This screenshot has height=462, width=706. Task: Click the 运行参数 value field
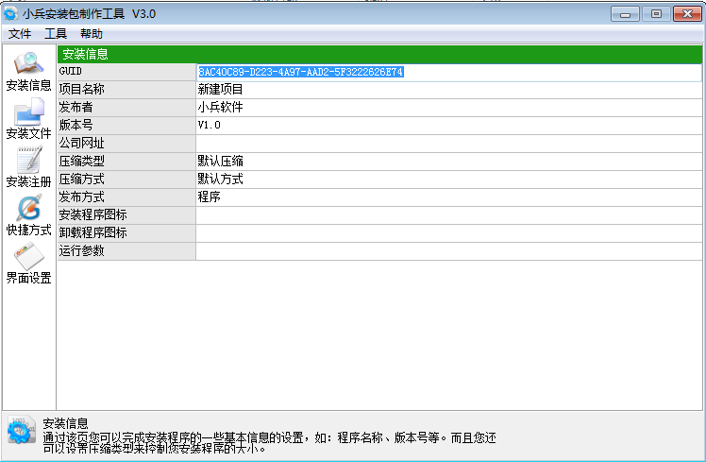[447, 251]
